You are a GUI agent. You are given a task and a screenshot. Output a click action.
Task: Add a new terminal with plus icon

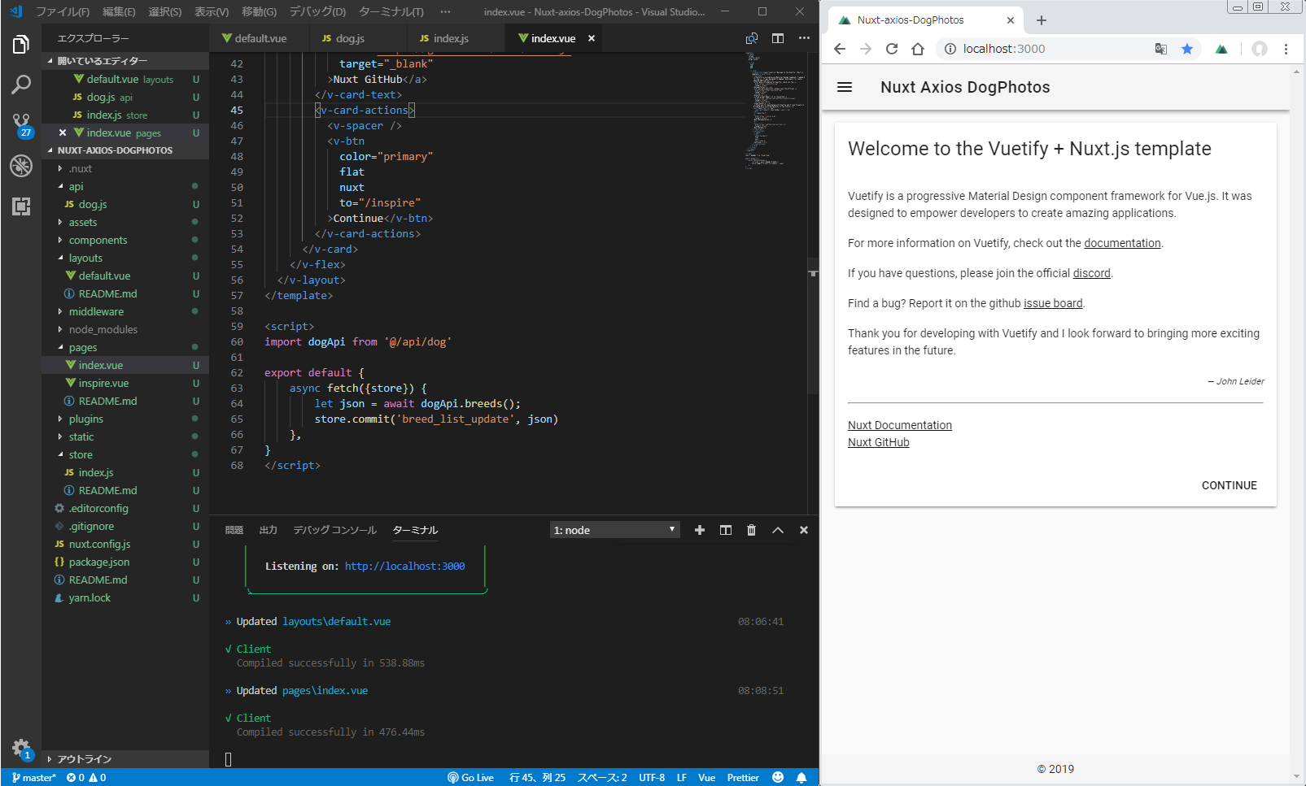click(699, 530)
